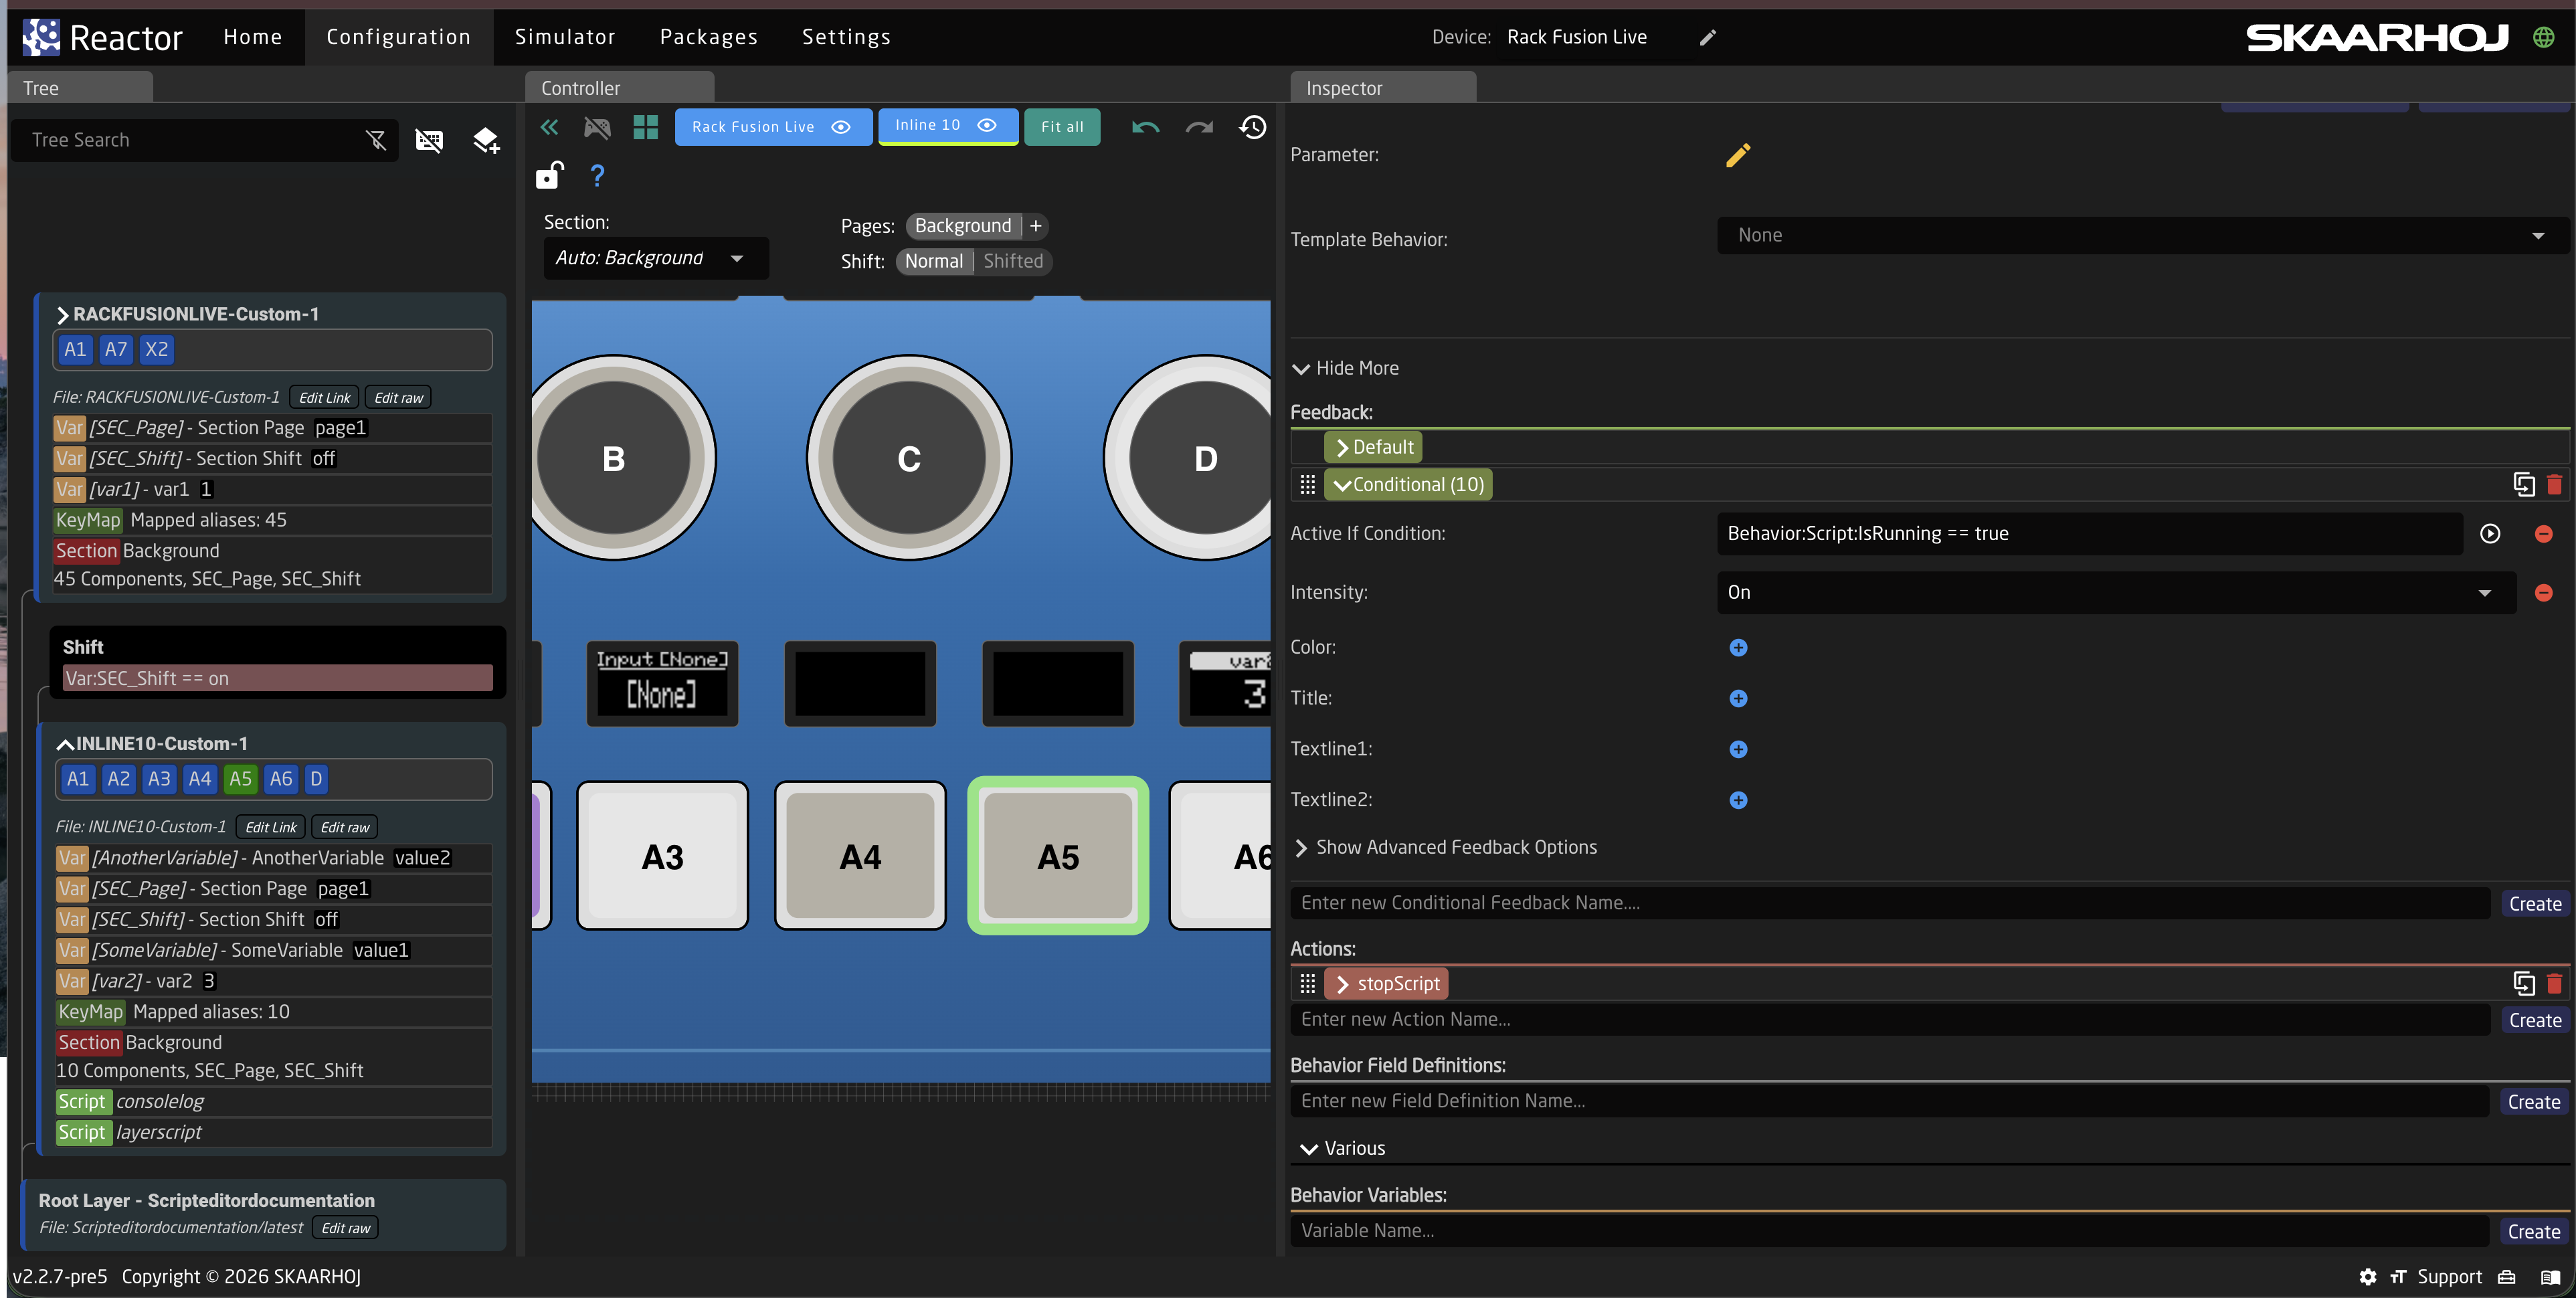
Task: Click the drag handle beside stopScript
Action: coord(1307,984)
